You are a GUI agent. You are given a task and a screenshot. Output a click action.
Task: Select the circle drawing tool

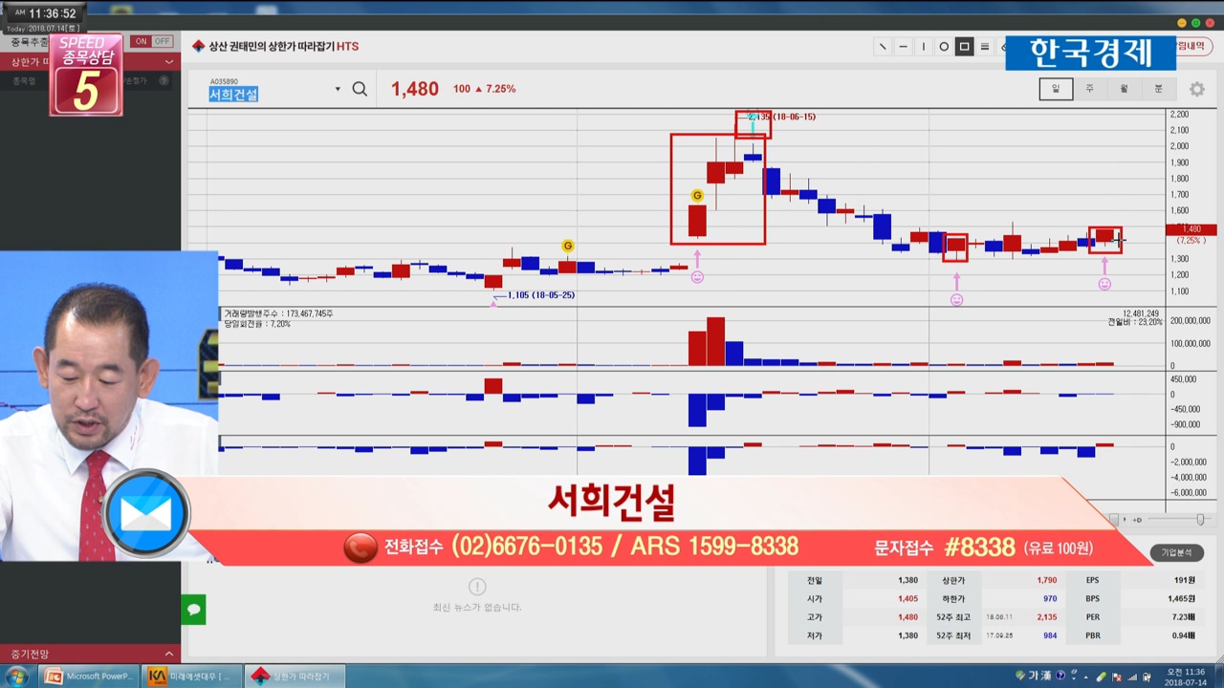(x=944, y=47)
